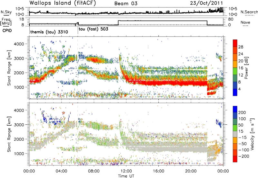Select the 'Power [dB]' colorbar title
The height and width of the screenshot is (178, 258).
pyautogui.click(x=246, y=68)
